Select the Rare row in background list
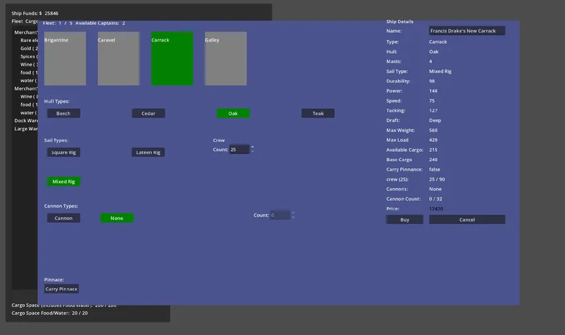This screenshot has height=335, width=565. (29, 40)
